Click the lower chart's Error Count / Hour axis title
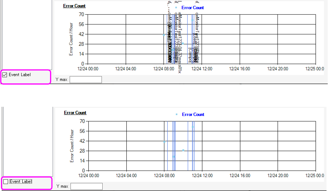Image resolution: width=328 pixels, height=191 pixels. click(72, 146)
